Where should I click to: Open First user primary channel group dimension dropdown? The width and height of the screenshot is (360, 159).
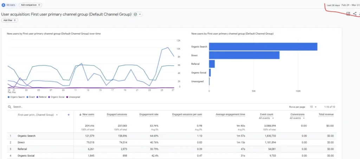click(x=57, y=114)
